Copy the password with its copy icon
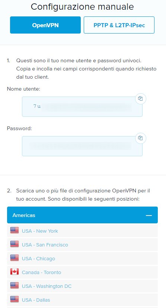Image resolution: width=166 pixels, height=308 pixels. [141, 138]
